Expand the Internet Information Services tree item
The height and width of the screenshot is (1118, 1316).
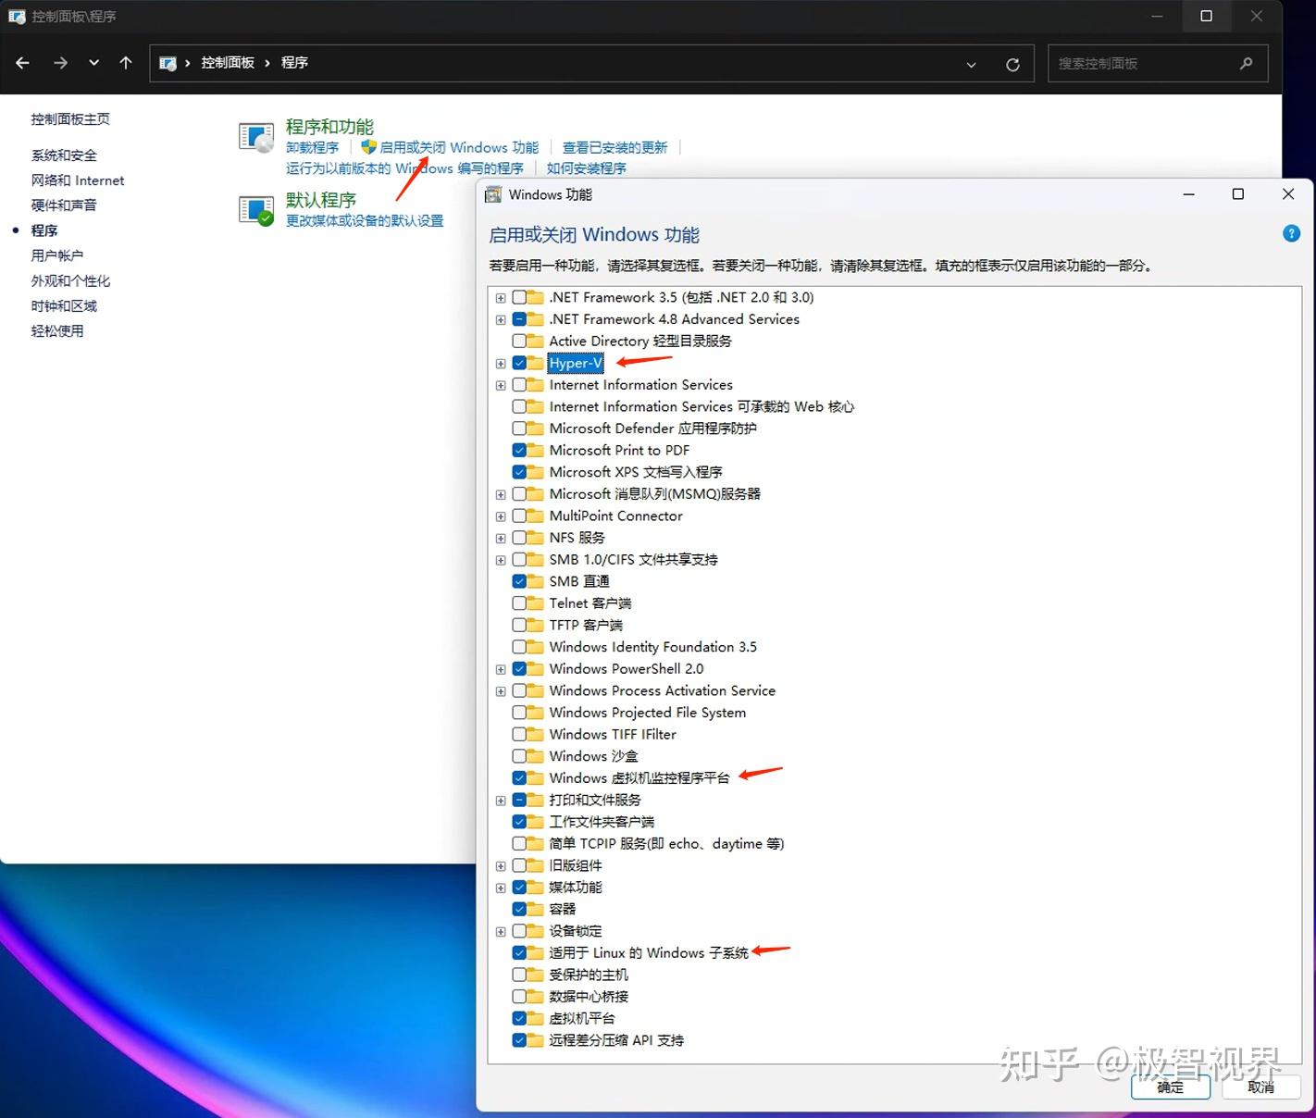click(x=501, y=385)
